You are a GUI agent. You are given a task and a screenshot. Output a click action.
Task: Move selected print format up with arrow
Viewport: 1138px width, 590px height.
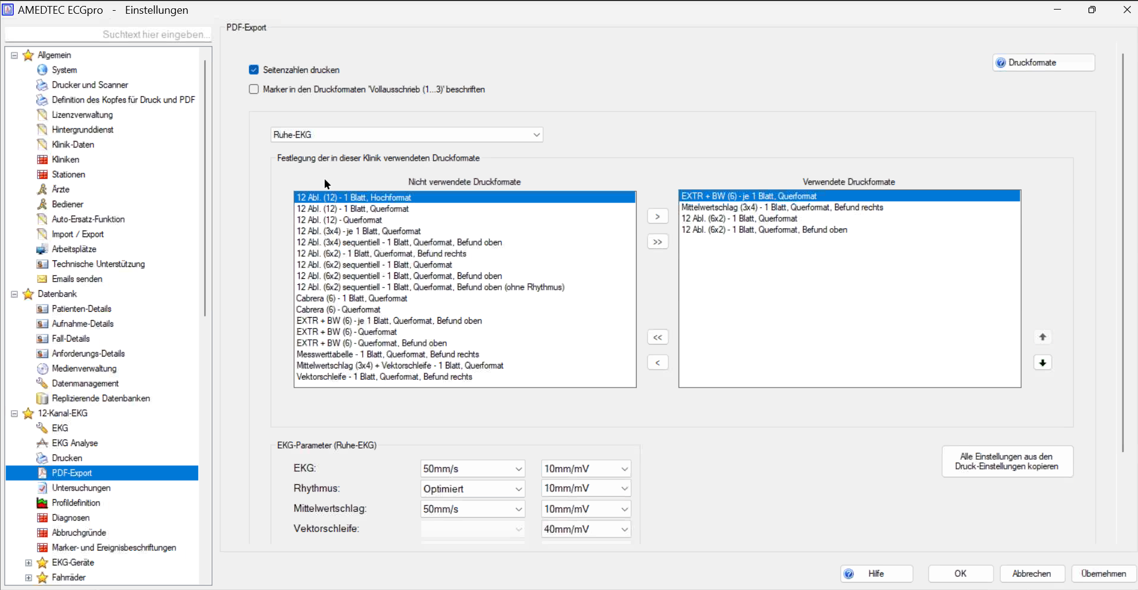click(x=1043, y=337)
